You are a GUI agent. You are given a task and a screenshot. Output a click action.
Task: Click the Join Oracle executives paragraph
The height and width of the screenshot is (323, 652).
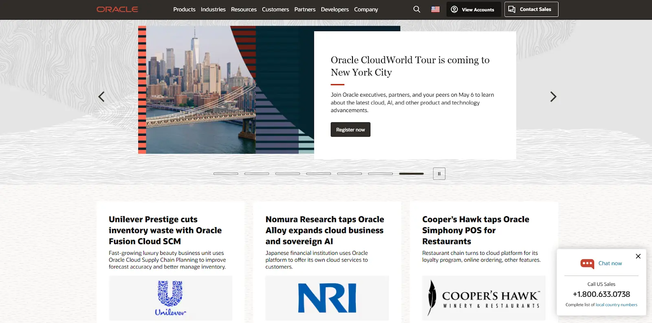point(412,102)
